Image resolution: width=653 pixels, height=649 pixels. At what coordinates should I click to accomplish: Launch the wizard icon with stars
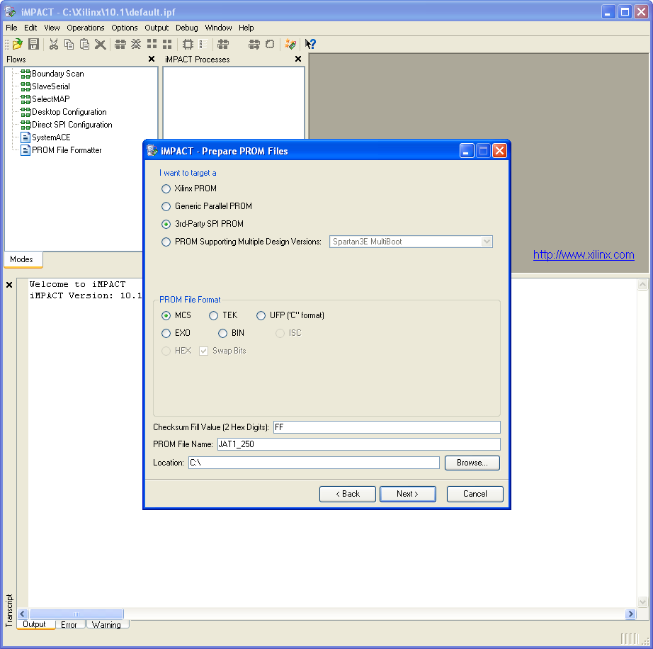tap(290, 44)
